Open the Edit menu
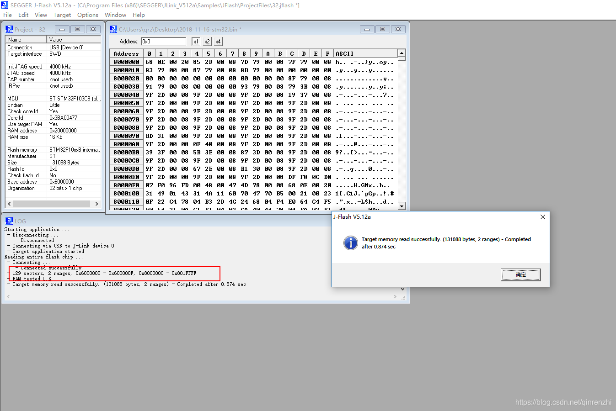Screen dimensions: 616x411 pyautogui.click(x=23, y=15)
